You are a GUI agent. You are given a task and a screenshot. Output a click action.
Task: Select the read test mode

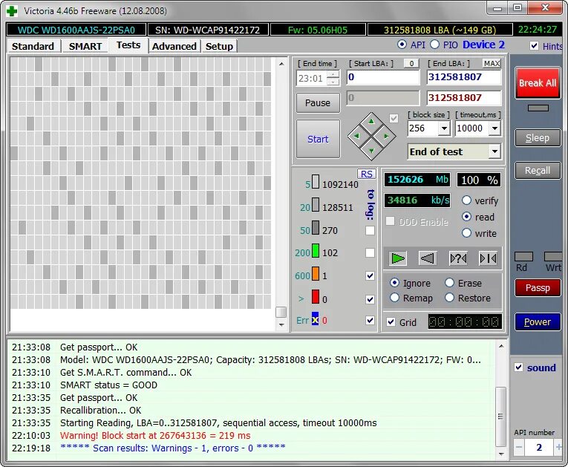tap(466, 217)
